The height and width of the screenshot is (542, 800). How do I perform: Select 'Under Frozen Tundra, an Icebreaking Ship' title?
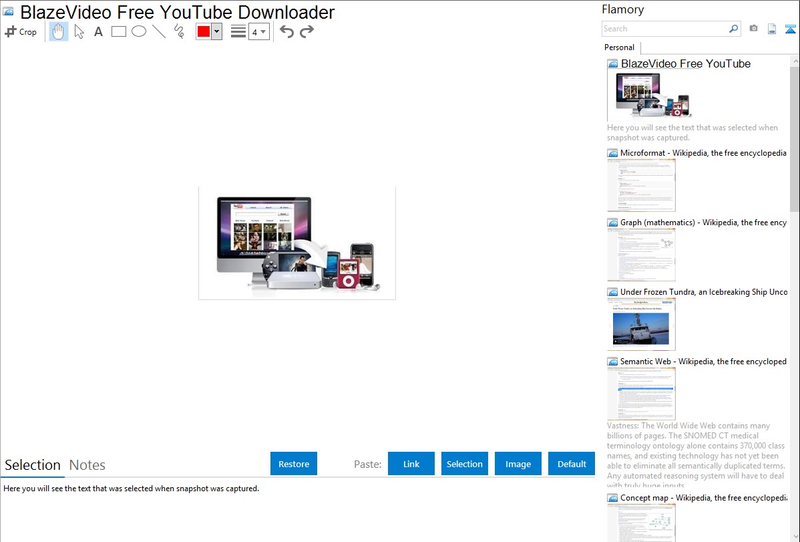(x=704, y=291)
